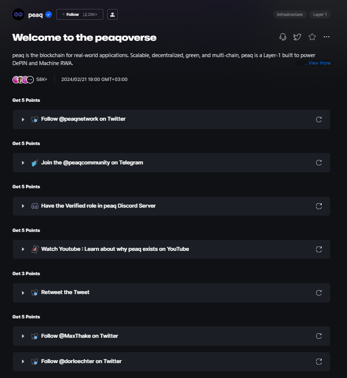
Task: Share the campaign via Twitter bird icon
Action: (x=297, y=37)
